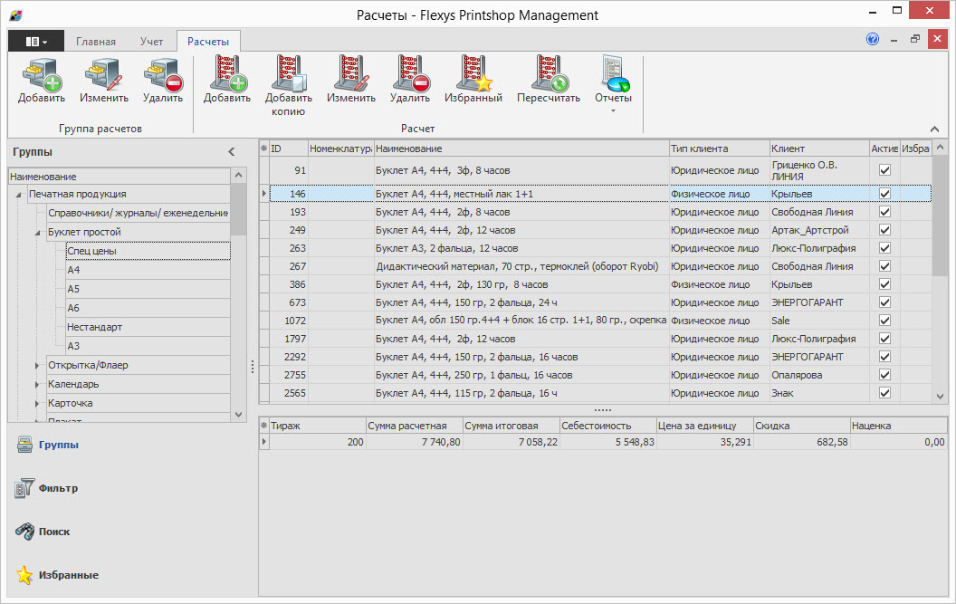
Task: Open the application menu button
Action: click(x=36, y=42)
